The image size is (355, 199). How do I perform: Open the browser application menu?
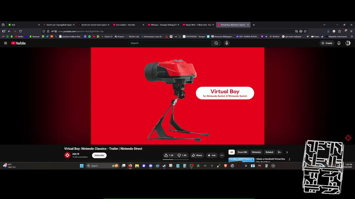click(351, 31)
